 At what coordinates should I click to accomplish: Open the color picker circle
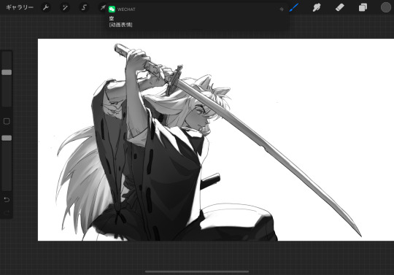tap(386, 7)
